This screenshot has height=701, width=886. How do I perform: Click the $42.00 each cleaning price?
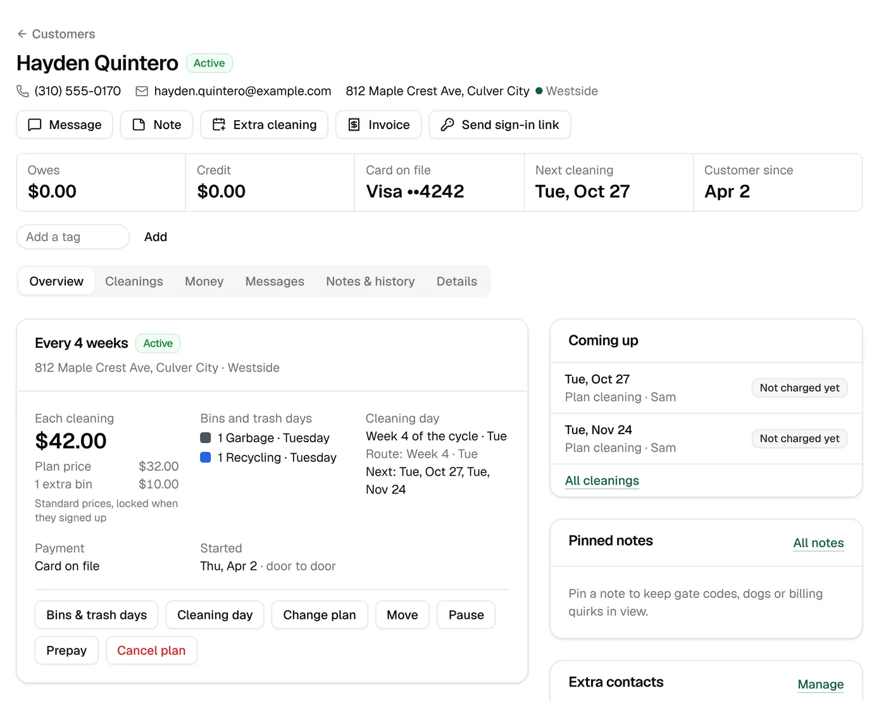[x=71, y=441]
